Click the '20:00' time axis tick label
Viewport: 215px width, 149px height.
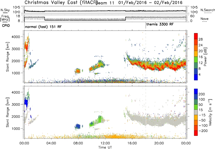coord(159,143)
